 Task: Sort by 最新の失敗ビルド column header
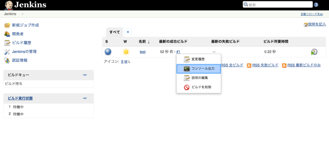pyautogui.click(x=225, y=41)
